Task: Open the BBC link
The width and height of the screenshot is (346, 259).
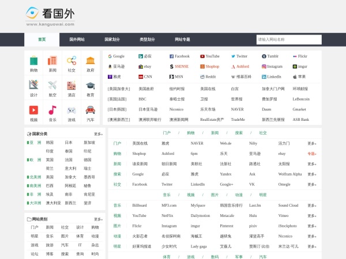Action: [x=142, y=99]
